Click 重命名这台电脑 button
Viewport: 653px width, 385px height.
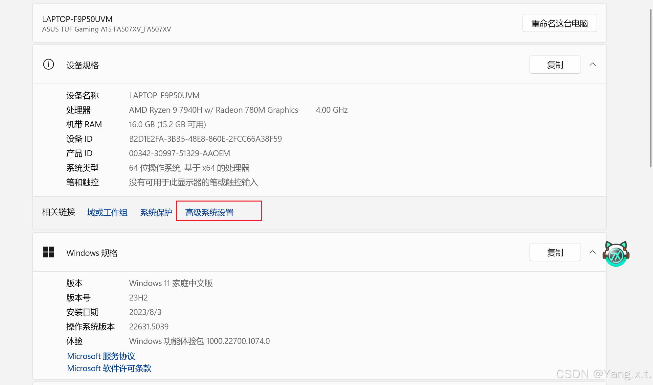(x=559, y=23)
